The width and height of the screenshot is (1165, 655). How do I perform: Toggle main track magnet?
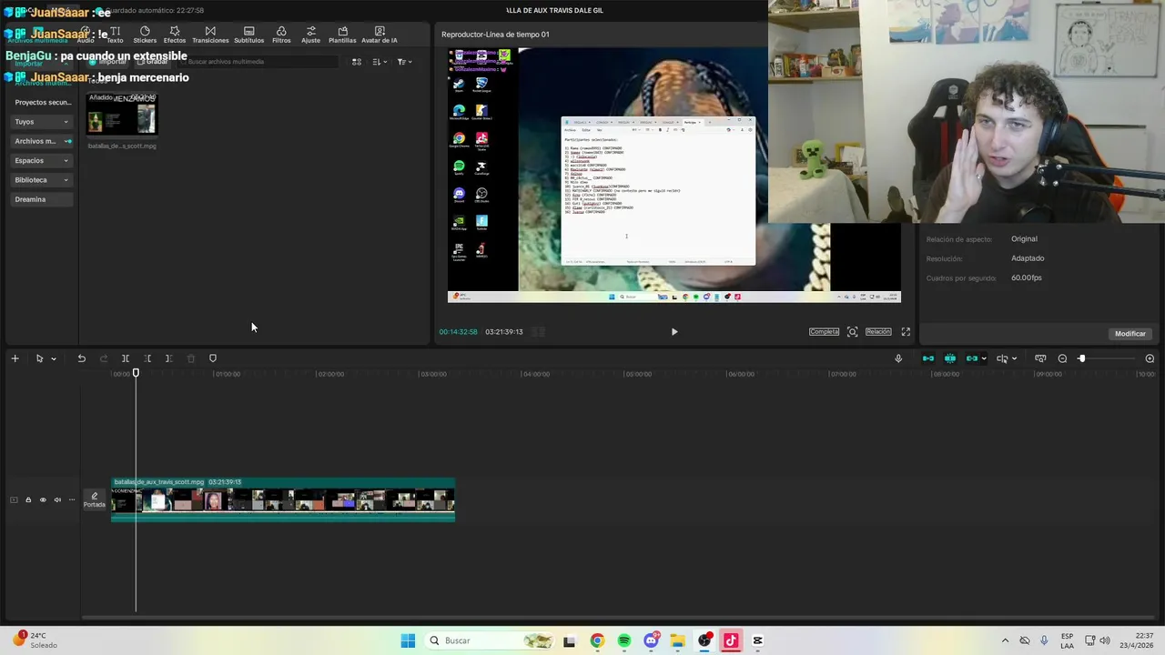click(x=928, y=358)
